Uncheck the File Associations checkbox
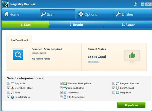Viewport: 152px width, 111px height. pyautogui.click(x=61, y=97)
